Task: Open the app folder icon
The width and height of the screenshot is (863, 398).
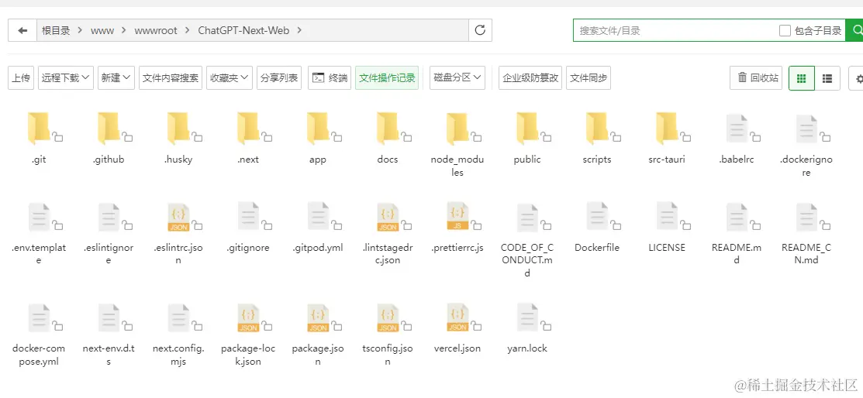Action: pyautogui.click(x=318, y=128)
